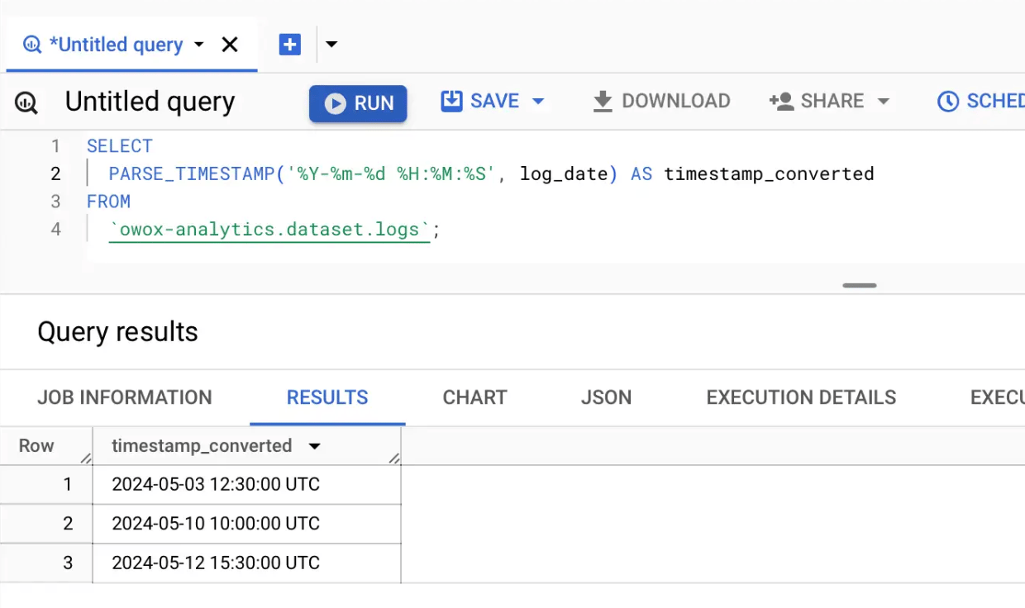Expand the arrow beside the new query button

[x=331, y=45]
